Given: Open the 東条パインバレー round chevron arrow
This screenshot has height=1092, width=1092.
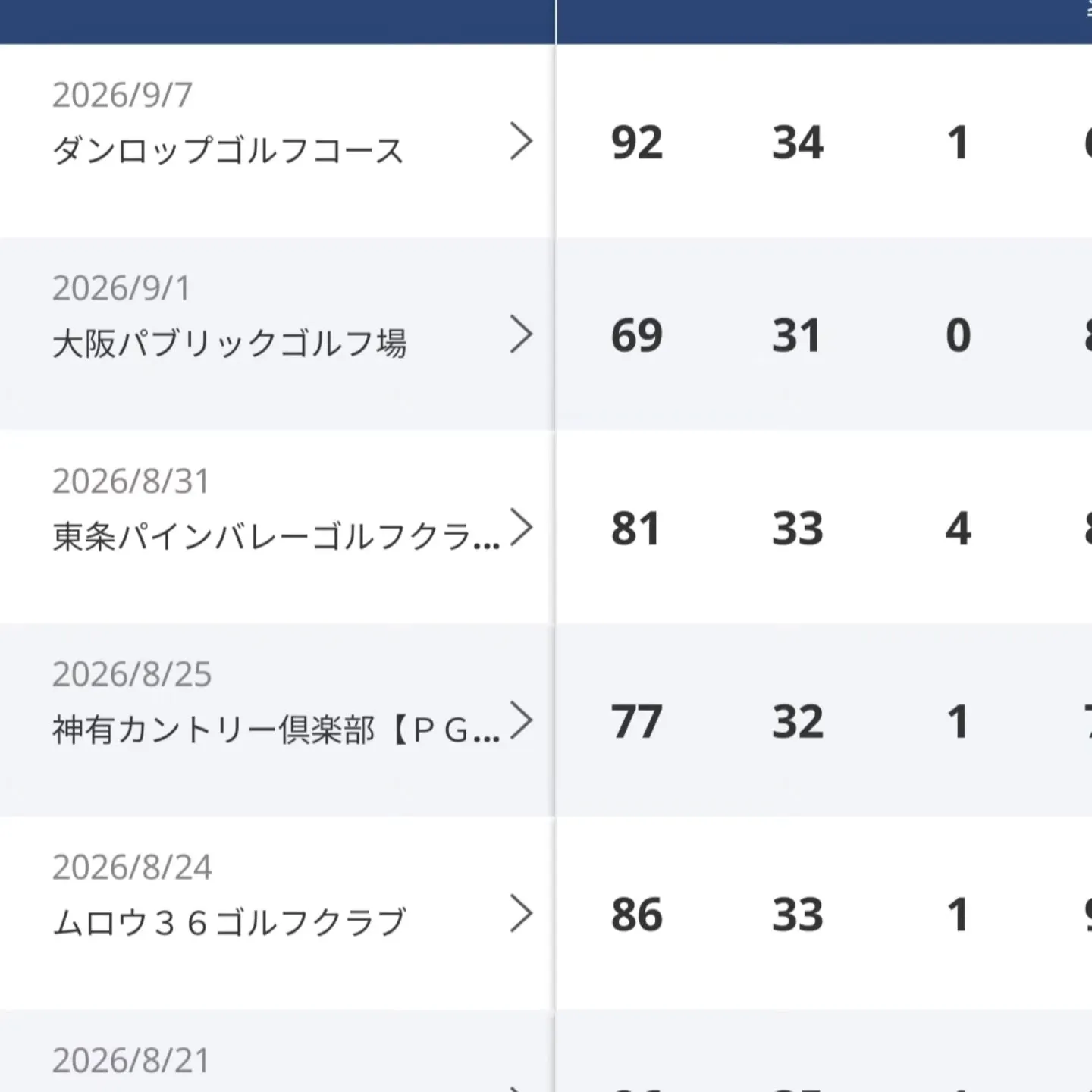Looking at the screenshot, I should [521, 527].
